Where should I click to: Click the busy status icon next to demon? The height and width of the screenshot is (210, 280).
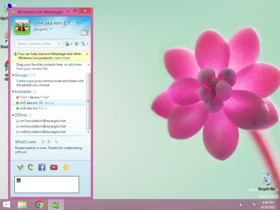click(17, 97)
